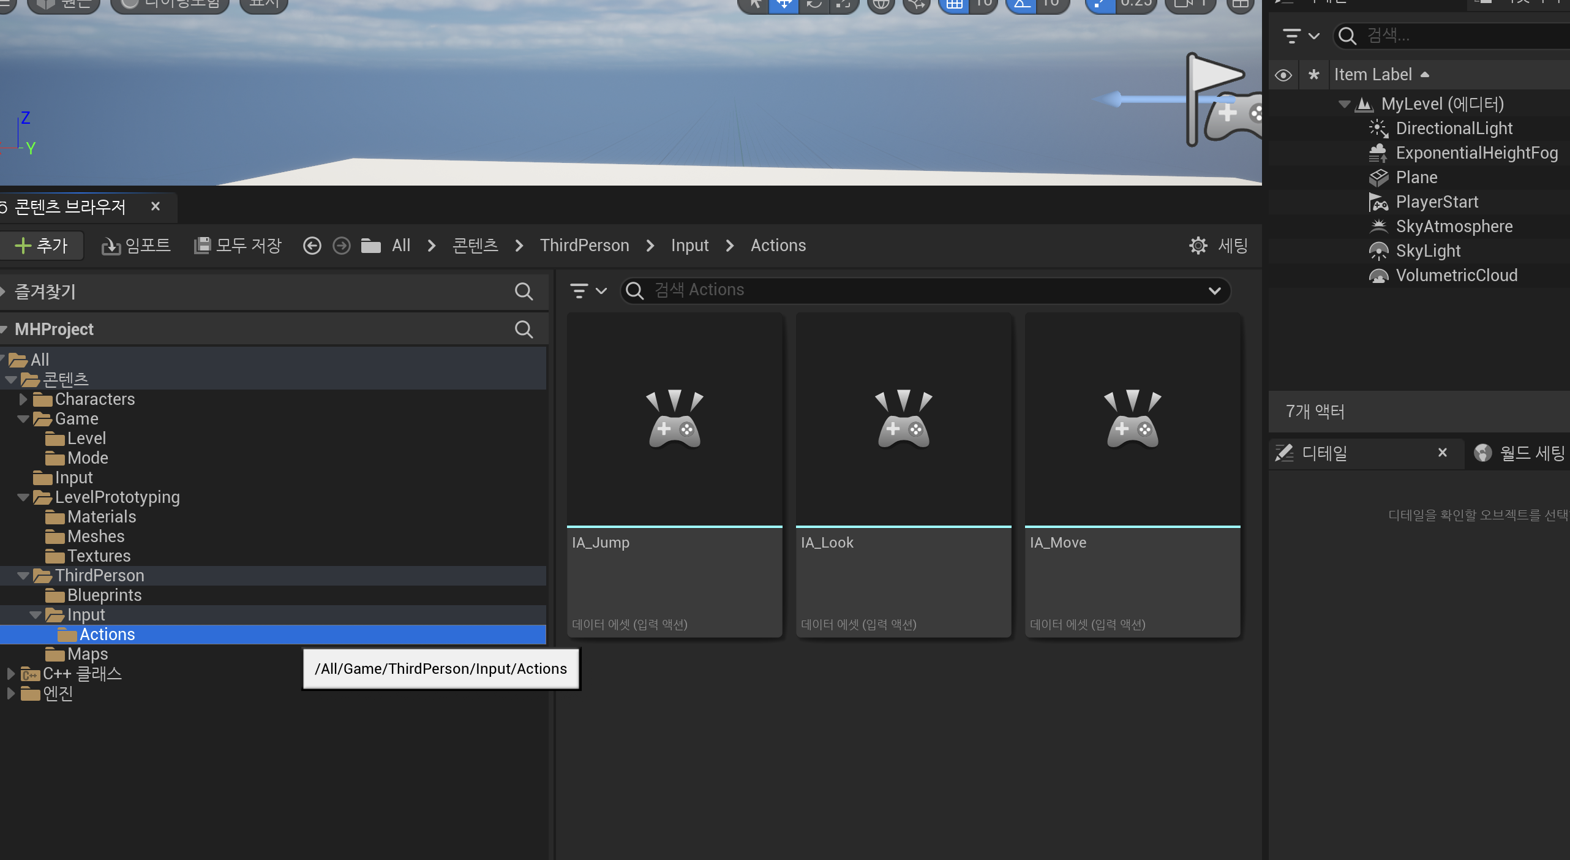
Task: Sort by Item Label column header
Action: tap(1373, 75)
